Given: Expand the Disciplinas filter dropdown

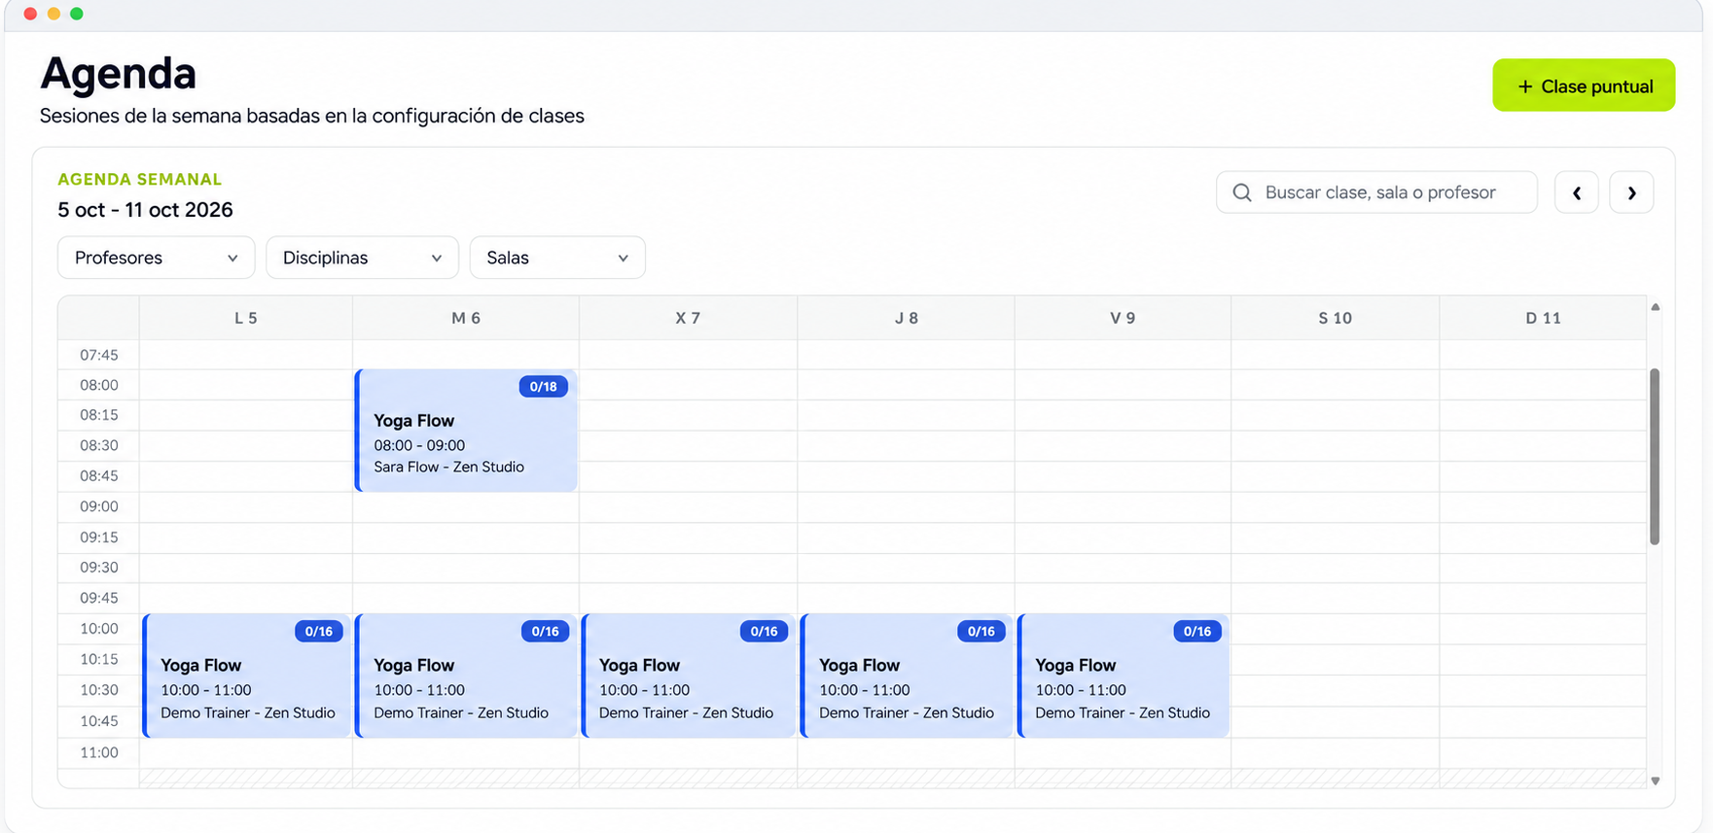Looking at the screenshot, I should [x=362, y=258].
